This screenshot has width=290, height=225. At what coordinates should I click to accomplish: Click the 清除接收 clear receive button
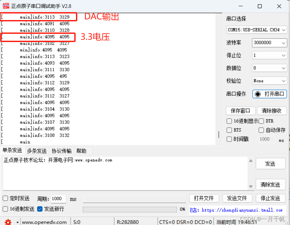point(272,111)
